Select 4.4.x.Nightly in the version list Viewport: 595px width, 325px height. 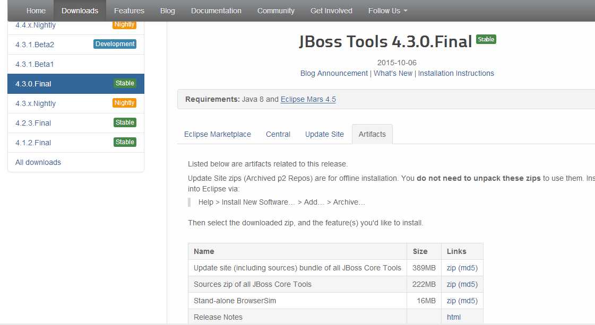click(x=76, y=28)
